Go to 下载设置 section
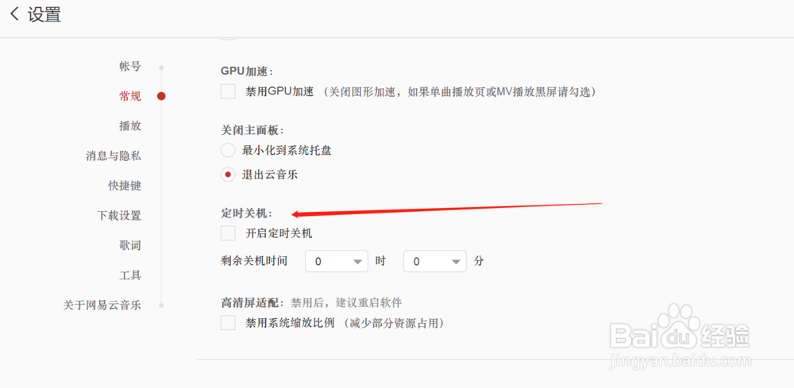Image resolution: width=794 pixels, height=388 pixels. [119, 216]
